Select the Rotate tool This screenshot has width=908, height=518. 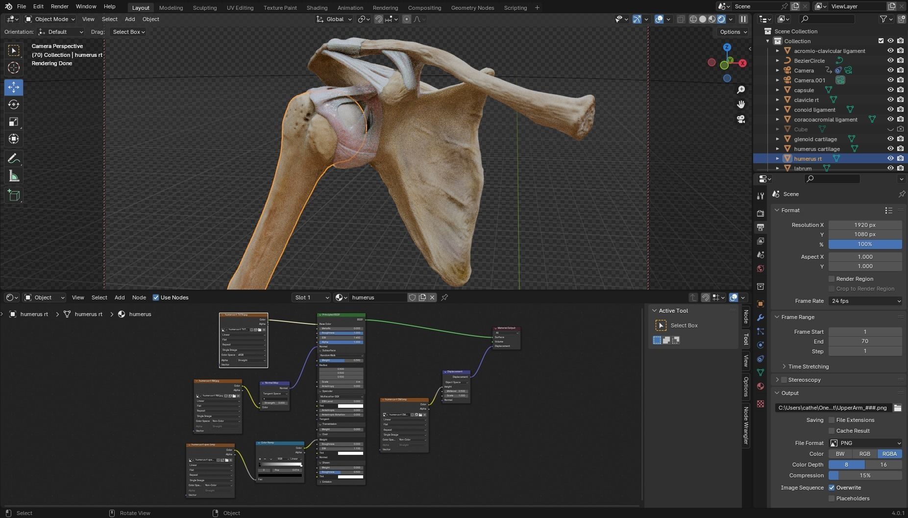coord(14,104)
